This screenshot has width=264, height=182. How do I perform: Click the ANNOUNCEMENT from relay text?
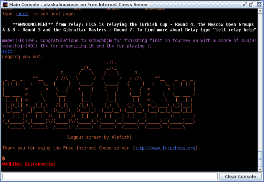click(x=129, y=27)
